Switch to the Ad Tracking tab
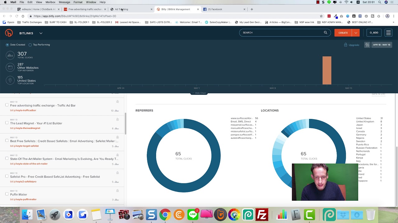Image resolution: width=398 pixels, height=223 pixels. pos(131,9)
